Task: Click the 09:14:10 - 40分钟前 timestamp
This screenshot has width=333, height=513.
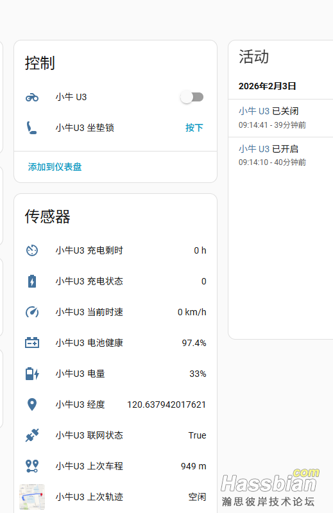Action: pyautogui.click(x=272, y=162)
